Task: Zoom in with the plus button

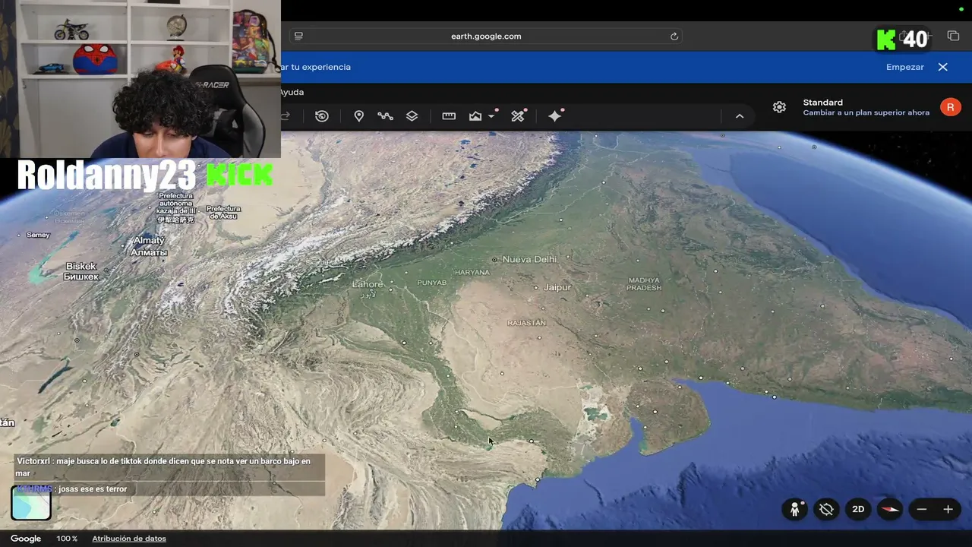Action: (948, 509)
